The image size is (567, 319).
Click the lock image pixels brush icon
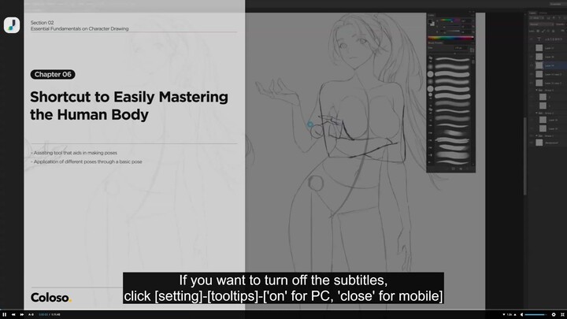pos(543,31)
